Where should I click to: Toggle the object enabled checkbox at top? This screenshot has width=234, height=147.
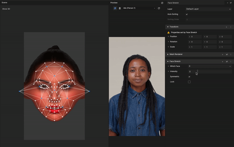pos(231,3)
